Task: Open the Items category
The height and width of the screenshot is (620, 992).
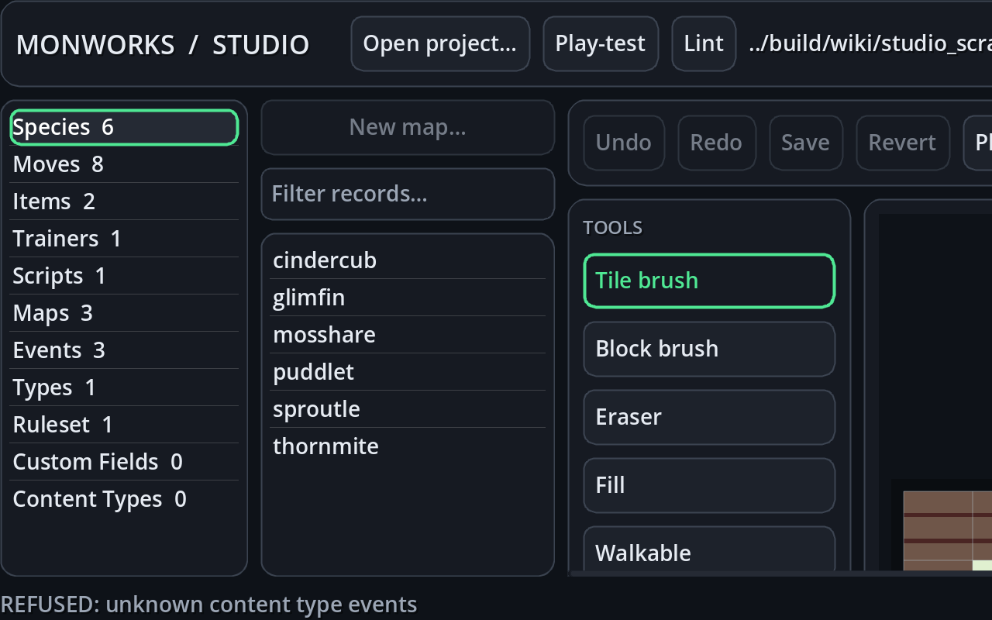Action: tap(124, 201)
